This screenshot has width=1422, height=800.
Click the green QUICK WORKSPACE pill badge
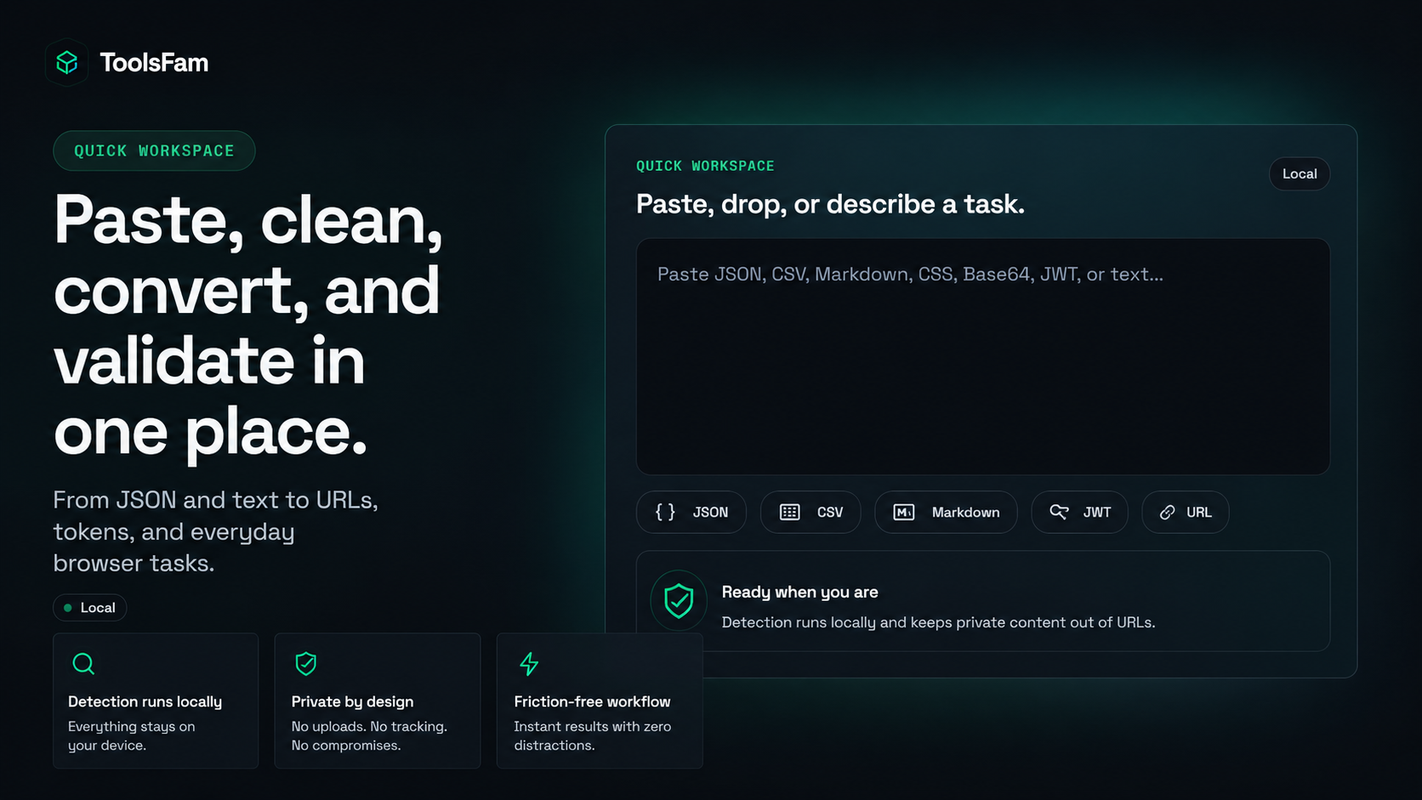click(154, 150)
